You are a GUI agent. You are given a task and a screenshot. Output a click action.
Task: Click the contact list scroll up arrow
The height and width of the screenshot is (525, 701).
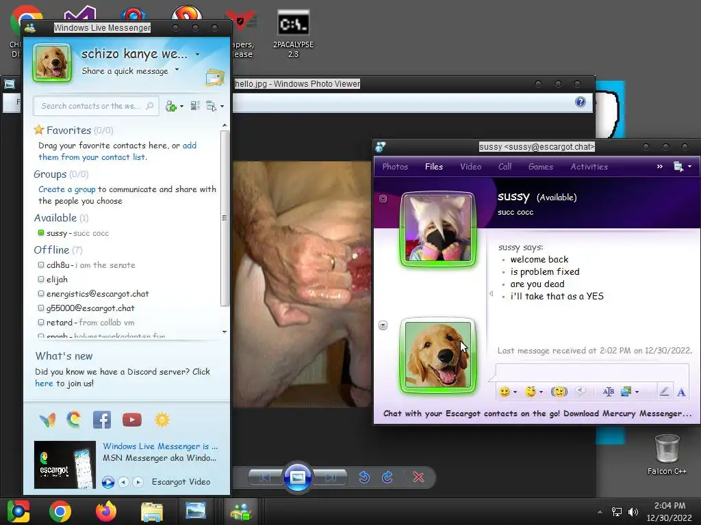click(x=225, y=126)
